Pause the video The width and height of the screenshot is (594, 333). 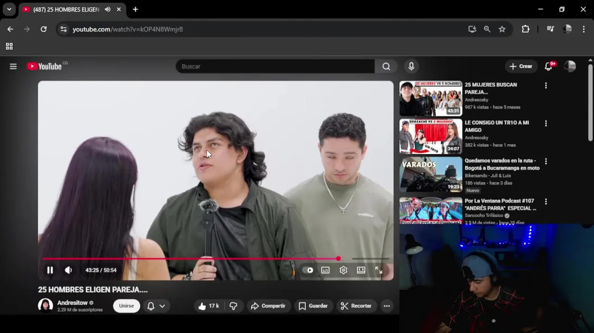coord(50,270)
